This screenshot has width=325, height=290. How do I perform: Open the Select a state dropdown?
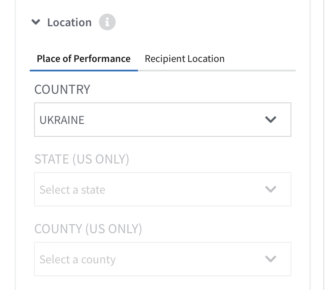click(x=162, y=189)
